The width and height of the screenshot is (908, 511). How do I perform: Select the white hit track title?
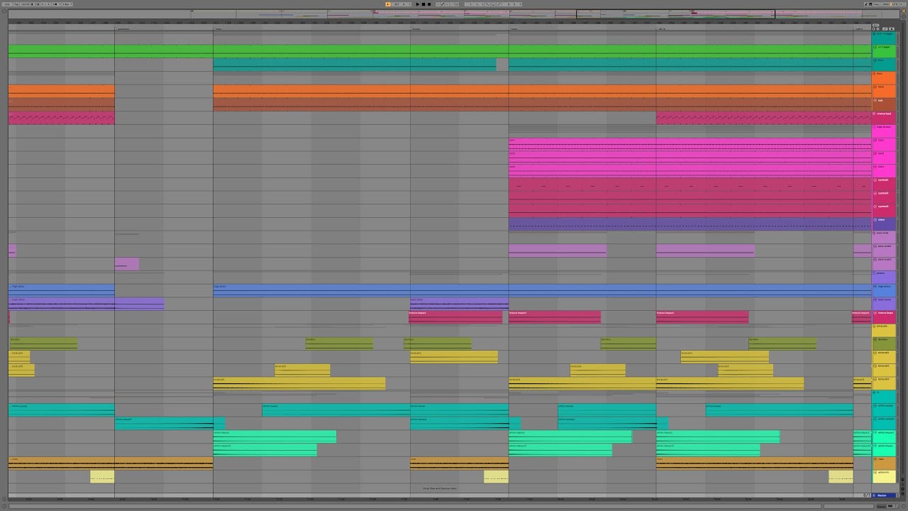(x=883, y=472)
